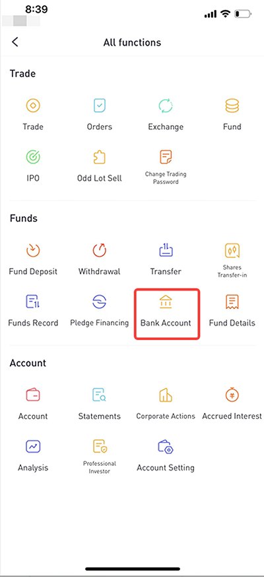Open Shares Transfer-in
Screen dimensions: 264x577
[x=232, y=261]
